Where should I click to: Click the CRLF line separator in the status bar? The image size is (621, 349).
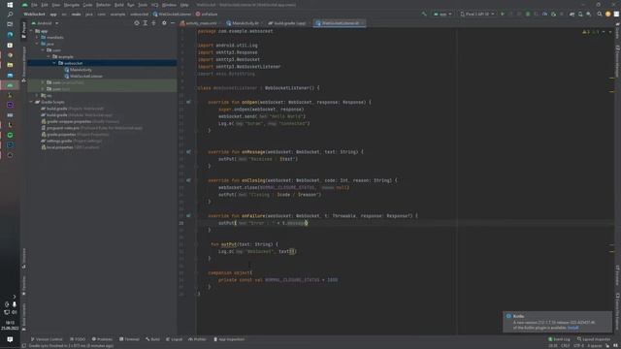point(565,346)
